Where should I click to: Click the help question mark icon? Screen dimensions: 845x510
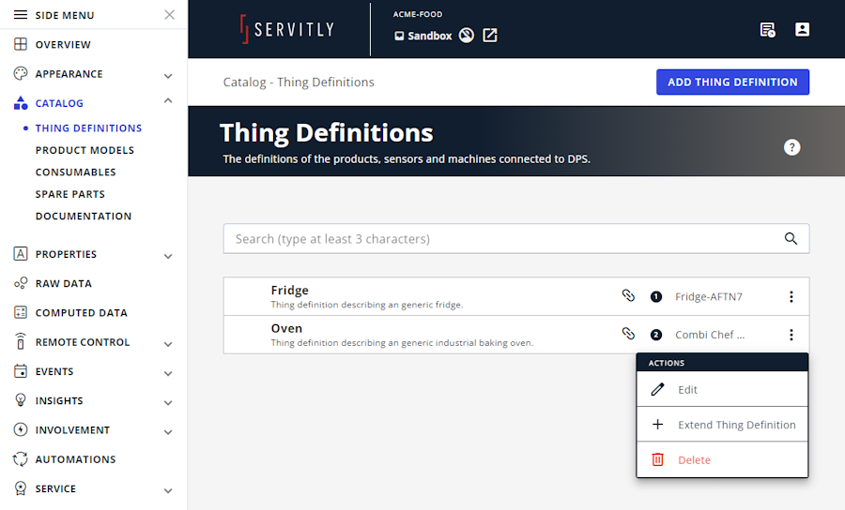point(791,147)
